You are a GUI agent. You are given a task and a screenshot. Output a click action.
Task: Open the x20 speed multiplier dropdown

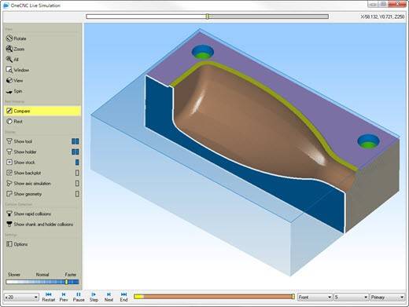click(x=21, y=298)
